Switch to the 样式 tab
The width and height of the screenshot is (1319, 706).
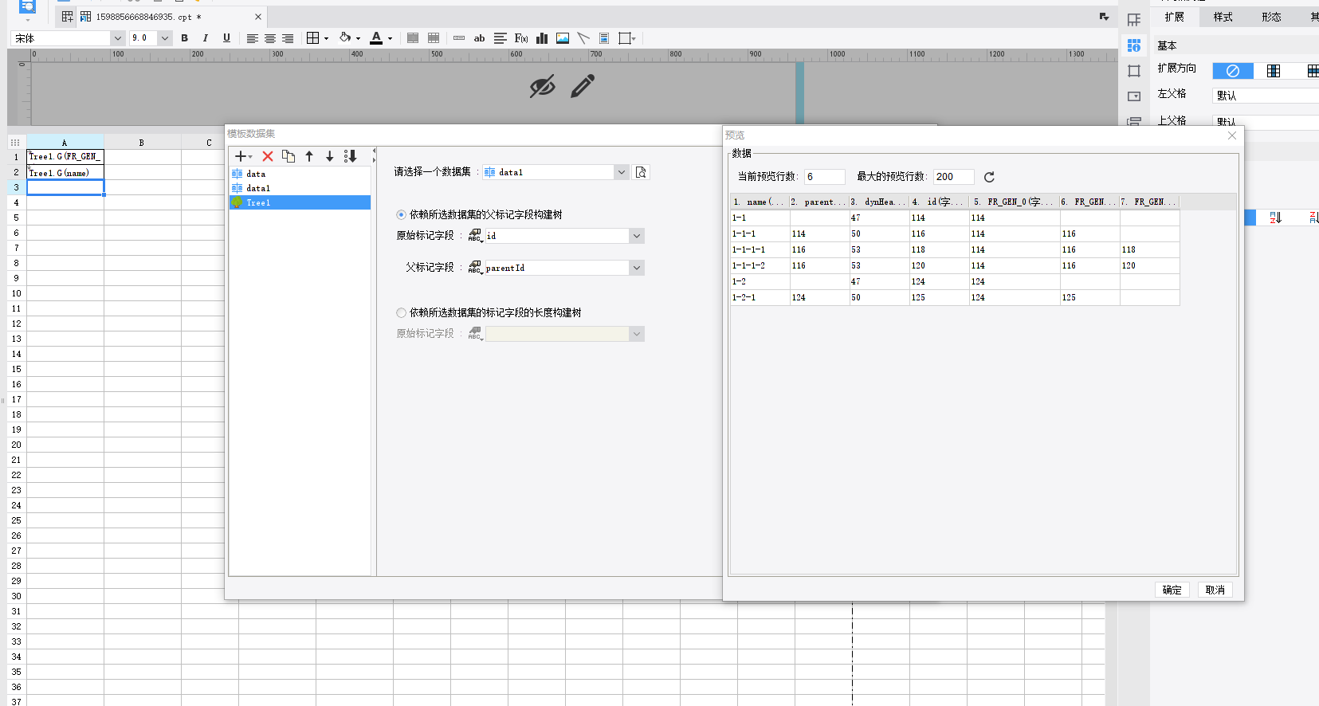tap(1223, 17)
